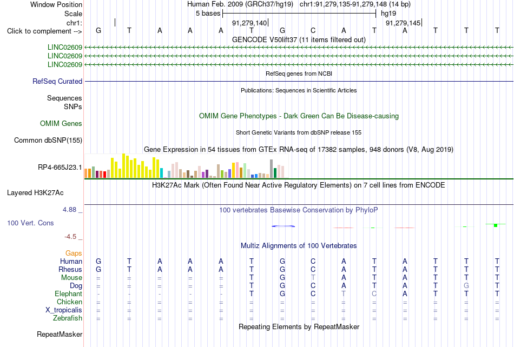Select the Zebrafish alignment row label

pyautogui.click(x=68, y=318)
